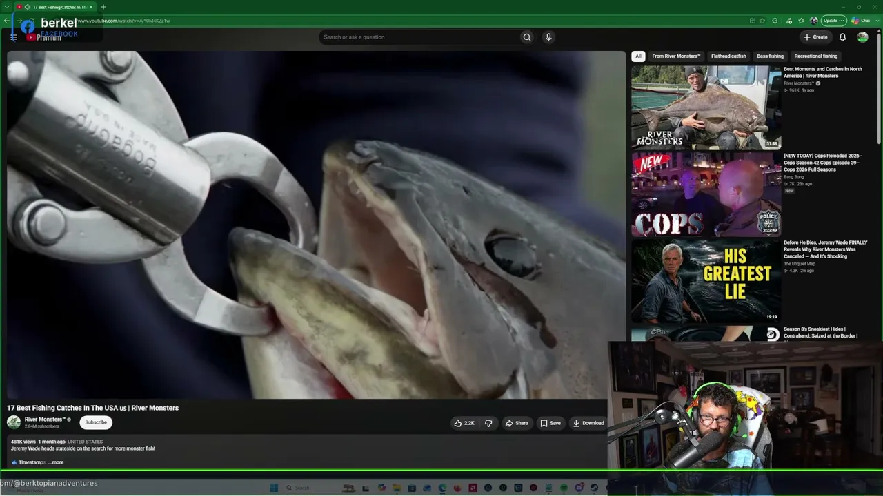Open YouTube notifications bell
The width and height of the screenshot is (883, 496).
[x=842, y=37]
